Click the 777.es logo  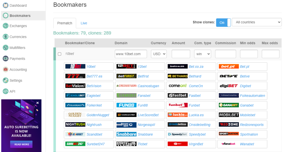tap(75, 76)
